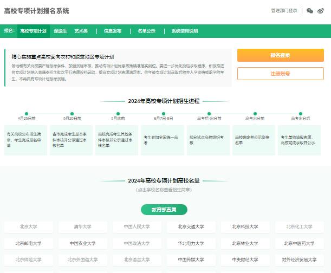Click card 高校确定并公示资格名单

pos(254,140)
